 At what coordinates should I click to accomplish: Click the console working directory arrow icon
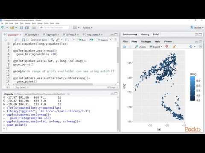pos(68,94)
